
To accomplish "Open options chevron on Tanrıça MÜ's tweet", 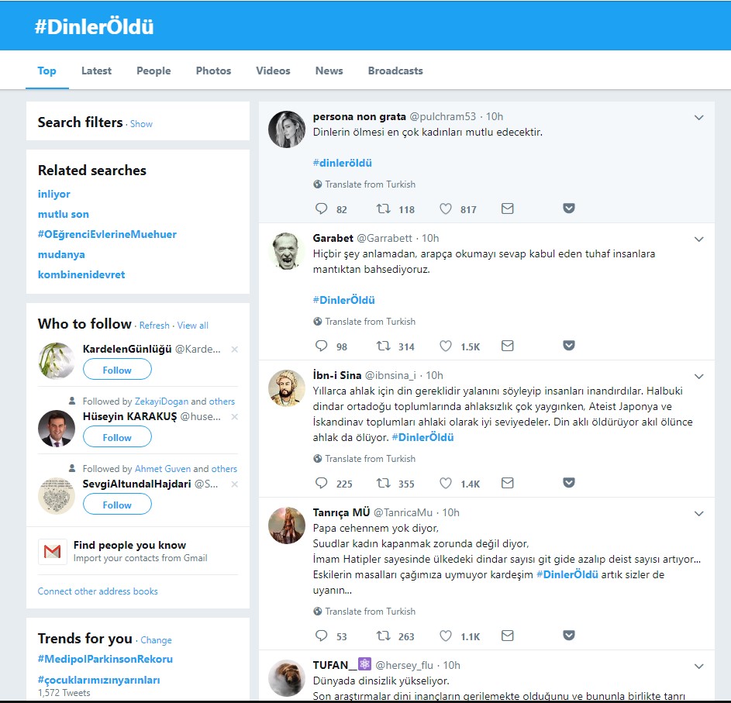I will pos(698,513).
